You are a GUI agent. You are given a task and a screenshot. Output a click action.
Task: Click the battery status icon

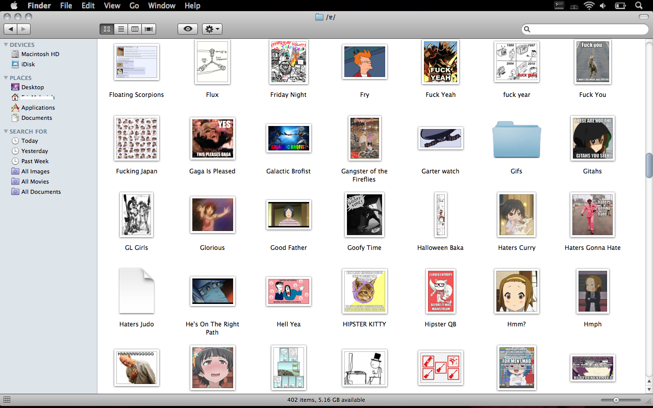point(620,6)
